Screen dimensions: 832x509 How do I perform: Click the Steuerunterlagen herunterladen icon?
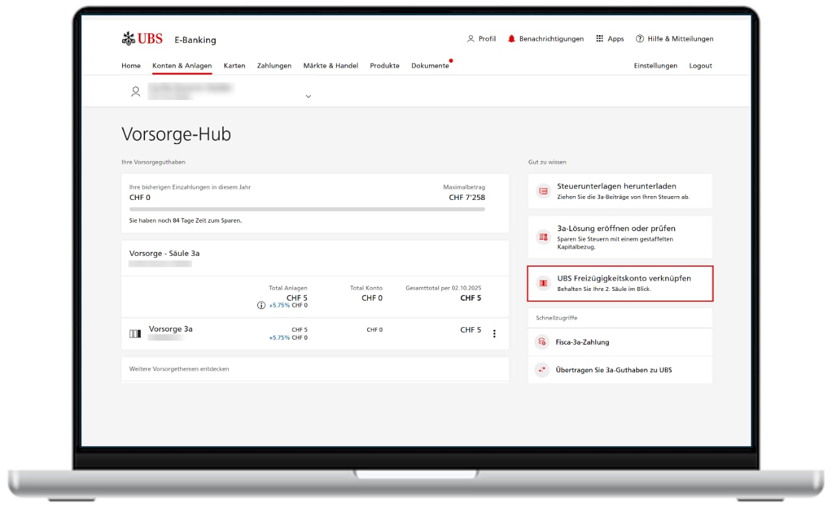coord(543,192)
